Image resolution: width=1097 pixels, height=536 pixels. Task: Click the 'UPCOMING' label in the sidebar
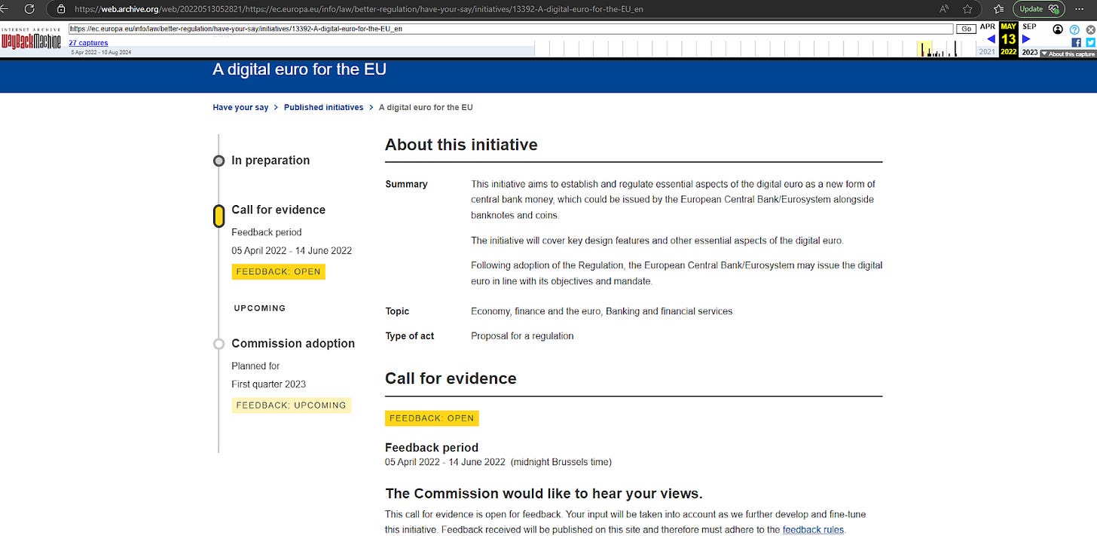260,308
